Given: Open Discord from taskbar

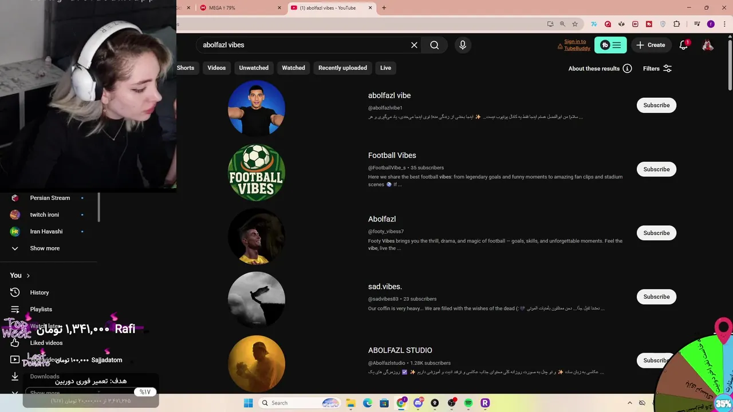Looking at the screenshot, I should (418, 403).
